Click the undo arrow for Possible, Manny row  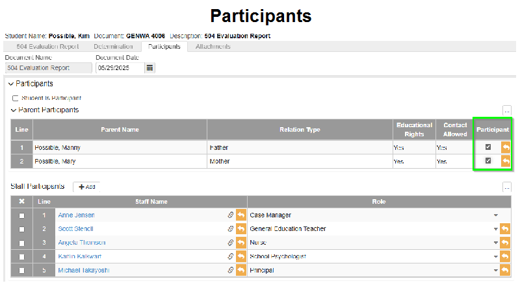click(506, 147)
